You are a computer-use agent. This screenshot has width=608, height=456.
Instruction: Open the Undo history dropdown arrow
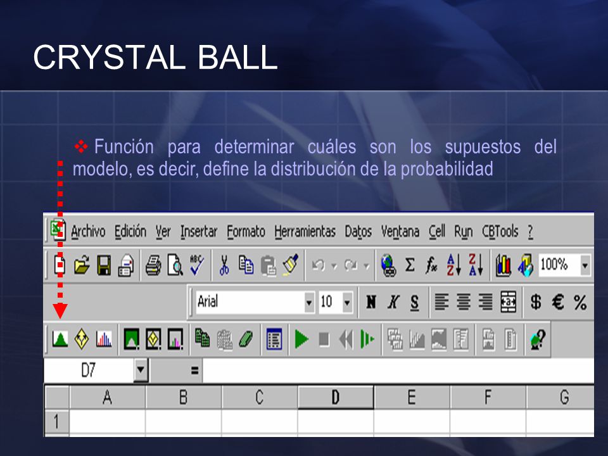334,265
